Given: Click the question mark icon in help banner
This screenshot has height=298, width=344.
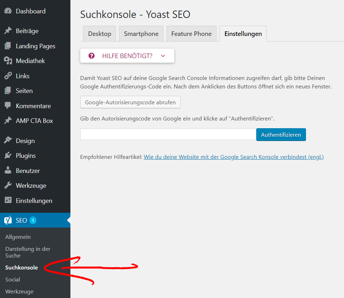Looking at the screenshot, I should [x=91, y=56].
